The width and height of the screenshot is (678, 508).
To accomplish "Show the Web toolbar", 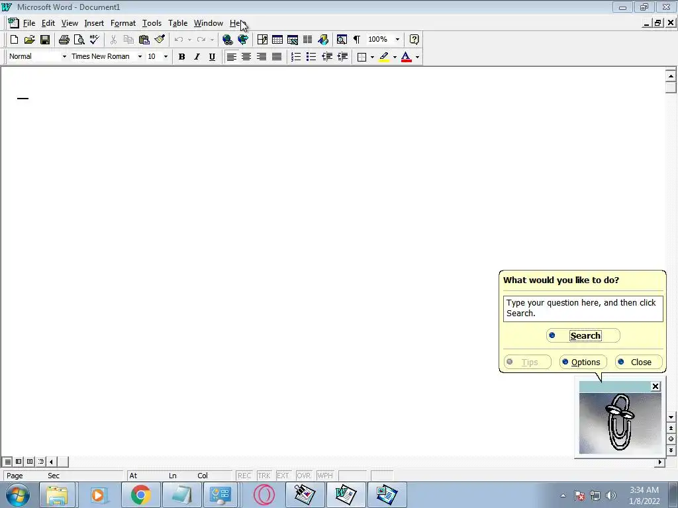I will pyautogui.click(x=243, y=40).
